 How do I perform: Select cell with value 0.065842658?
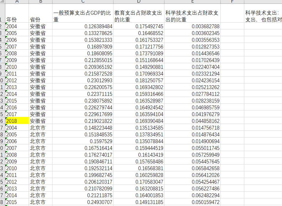[192, 168]
